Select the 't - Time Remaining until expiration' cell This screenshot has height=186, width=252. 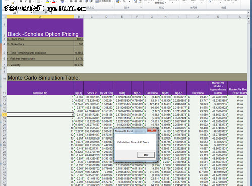click(40, 51)
